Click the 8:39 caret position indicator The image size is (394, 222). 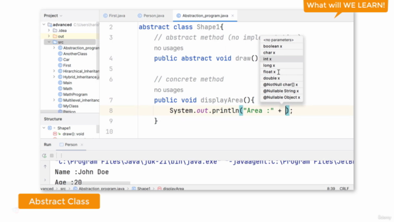click(x=331, y=189)
